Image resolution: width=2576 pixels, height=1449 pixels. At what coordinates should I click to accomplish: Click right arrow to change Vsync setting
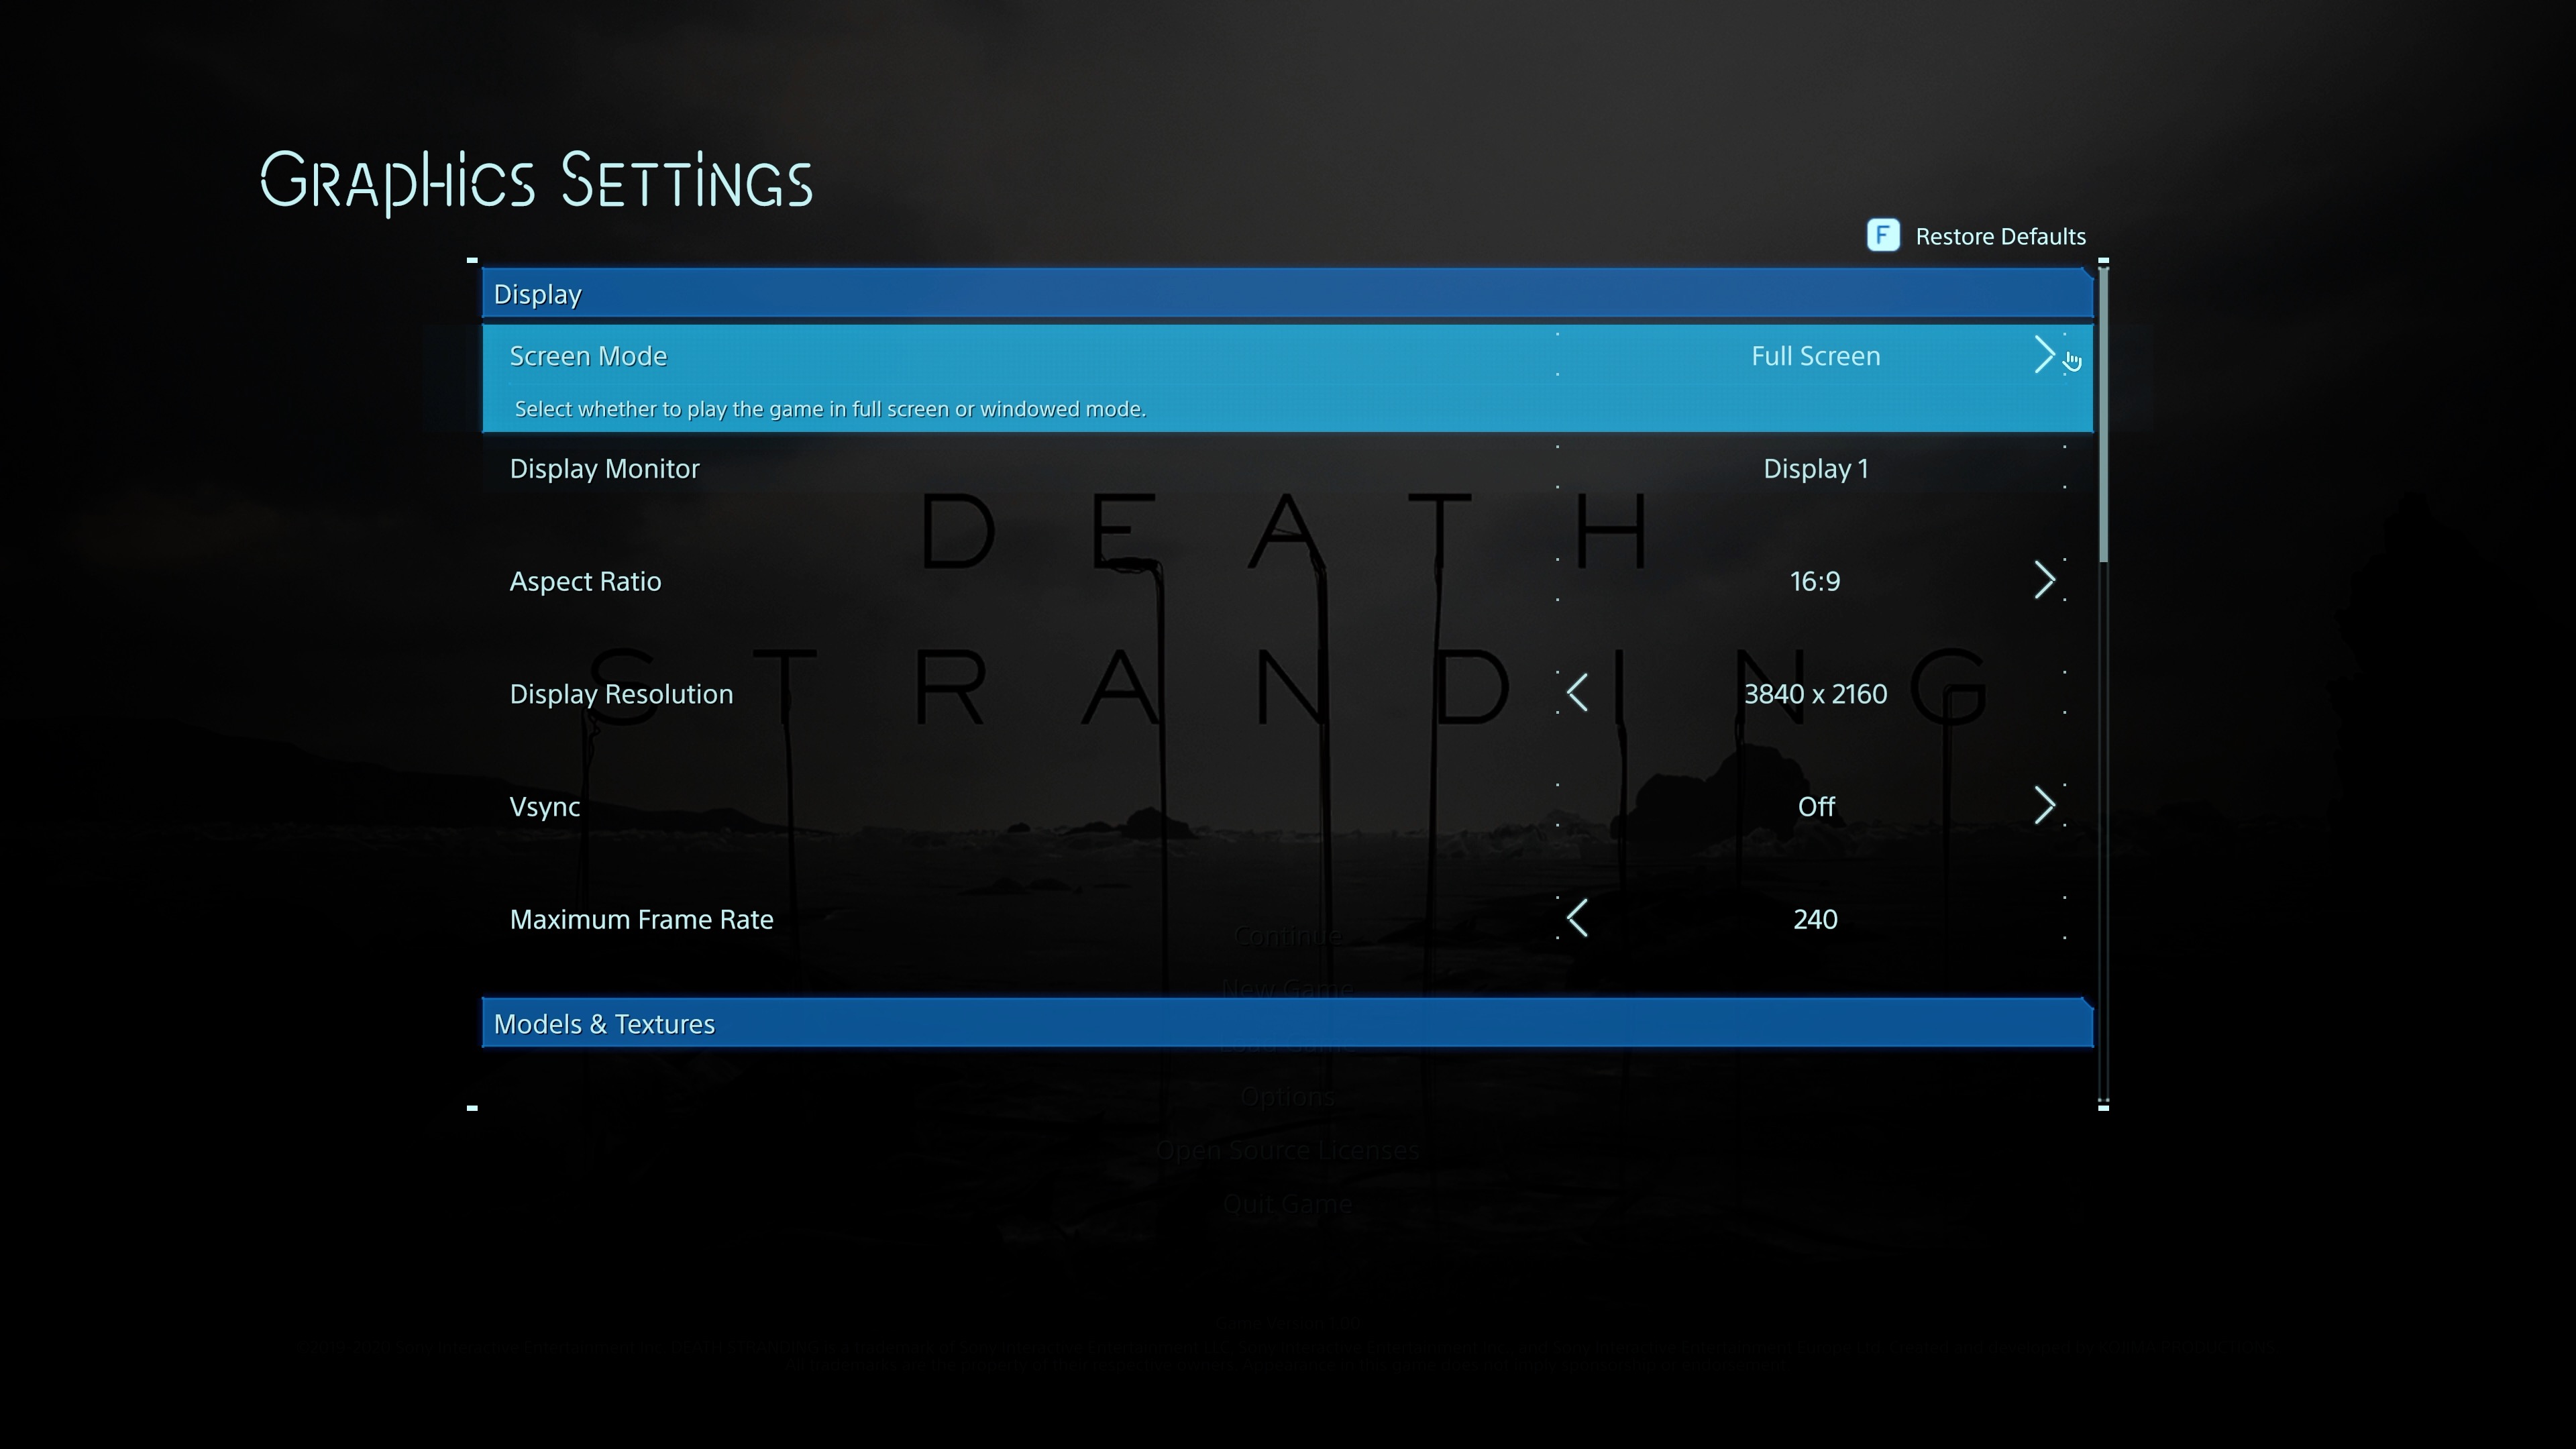[x=2043, y=806]
